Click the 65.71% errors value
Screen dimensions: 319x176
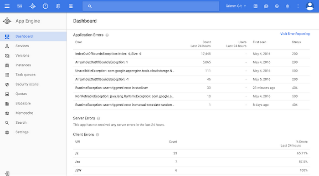(302, 153)
